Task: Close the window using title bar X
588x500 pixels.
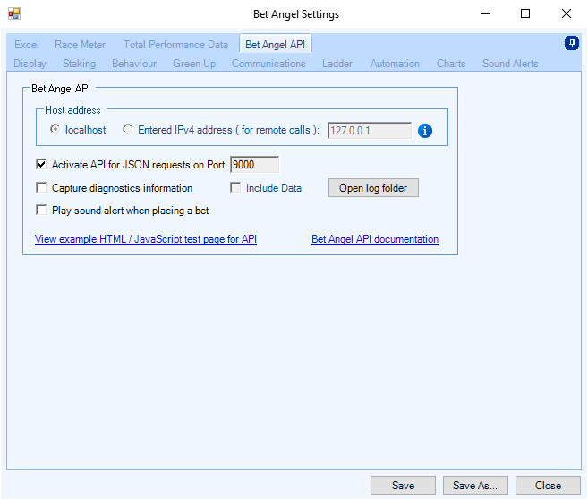Action: coord(567,14)
